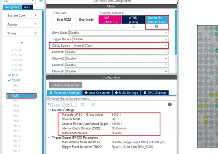Image resolution: width=218 pixels, height=154 pixels.
Task: Click the Trigger Event Selection TRGO value
Action: point(132,147)
